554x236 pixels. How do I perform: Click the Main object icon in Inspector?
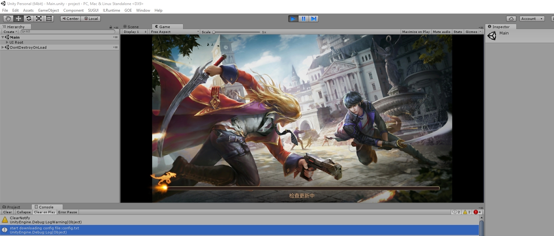click(492, 35)
